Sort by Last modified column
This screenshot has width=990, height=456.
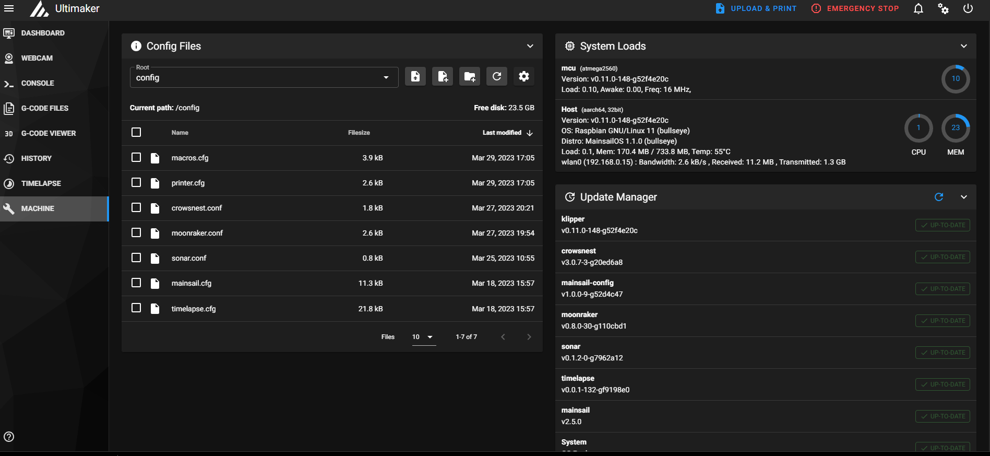[507, 133]
